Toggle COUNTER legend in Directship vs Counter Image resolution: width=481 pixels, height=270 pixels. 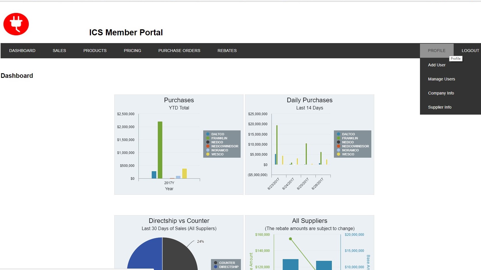tap(225, 263)
